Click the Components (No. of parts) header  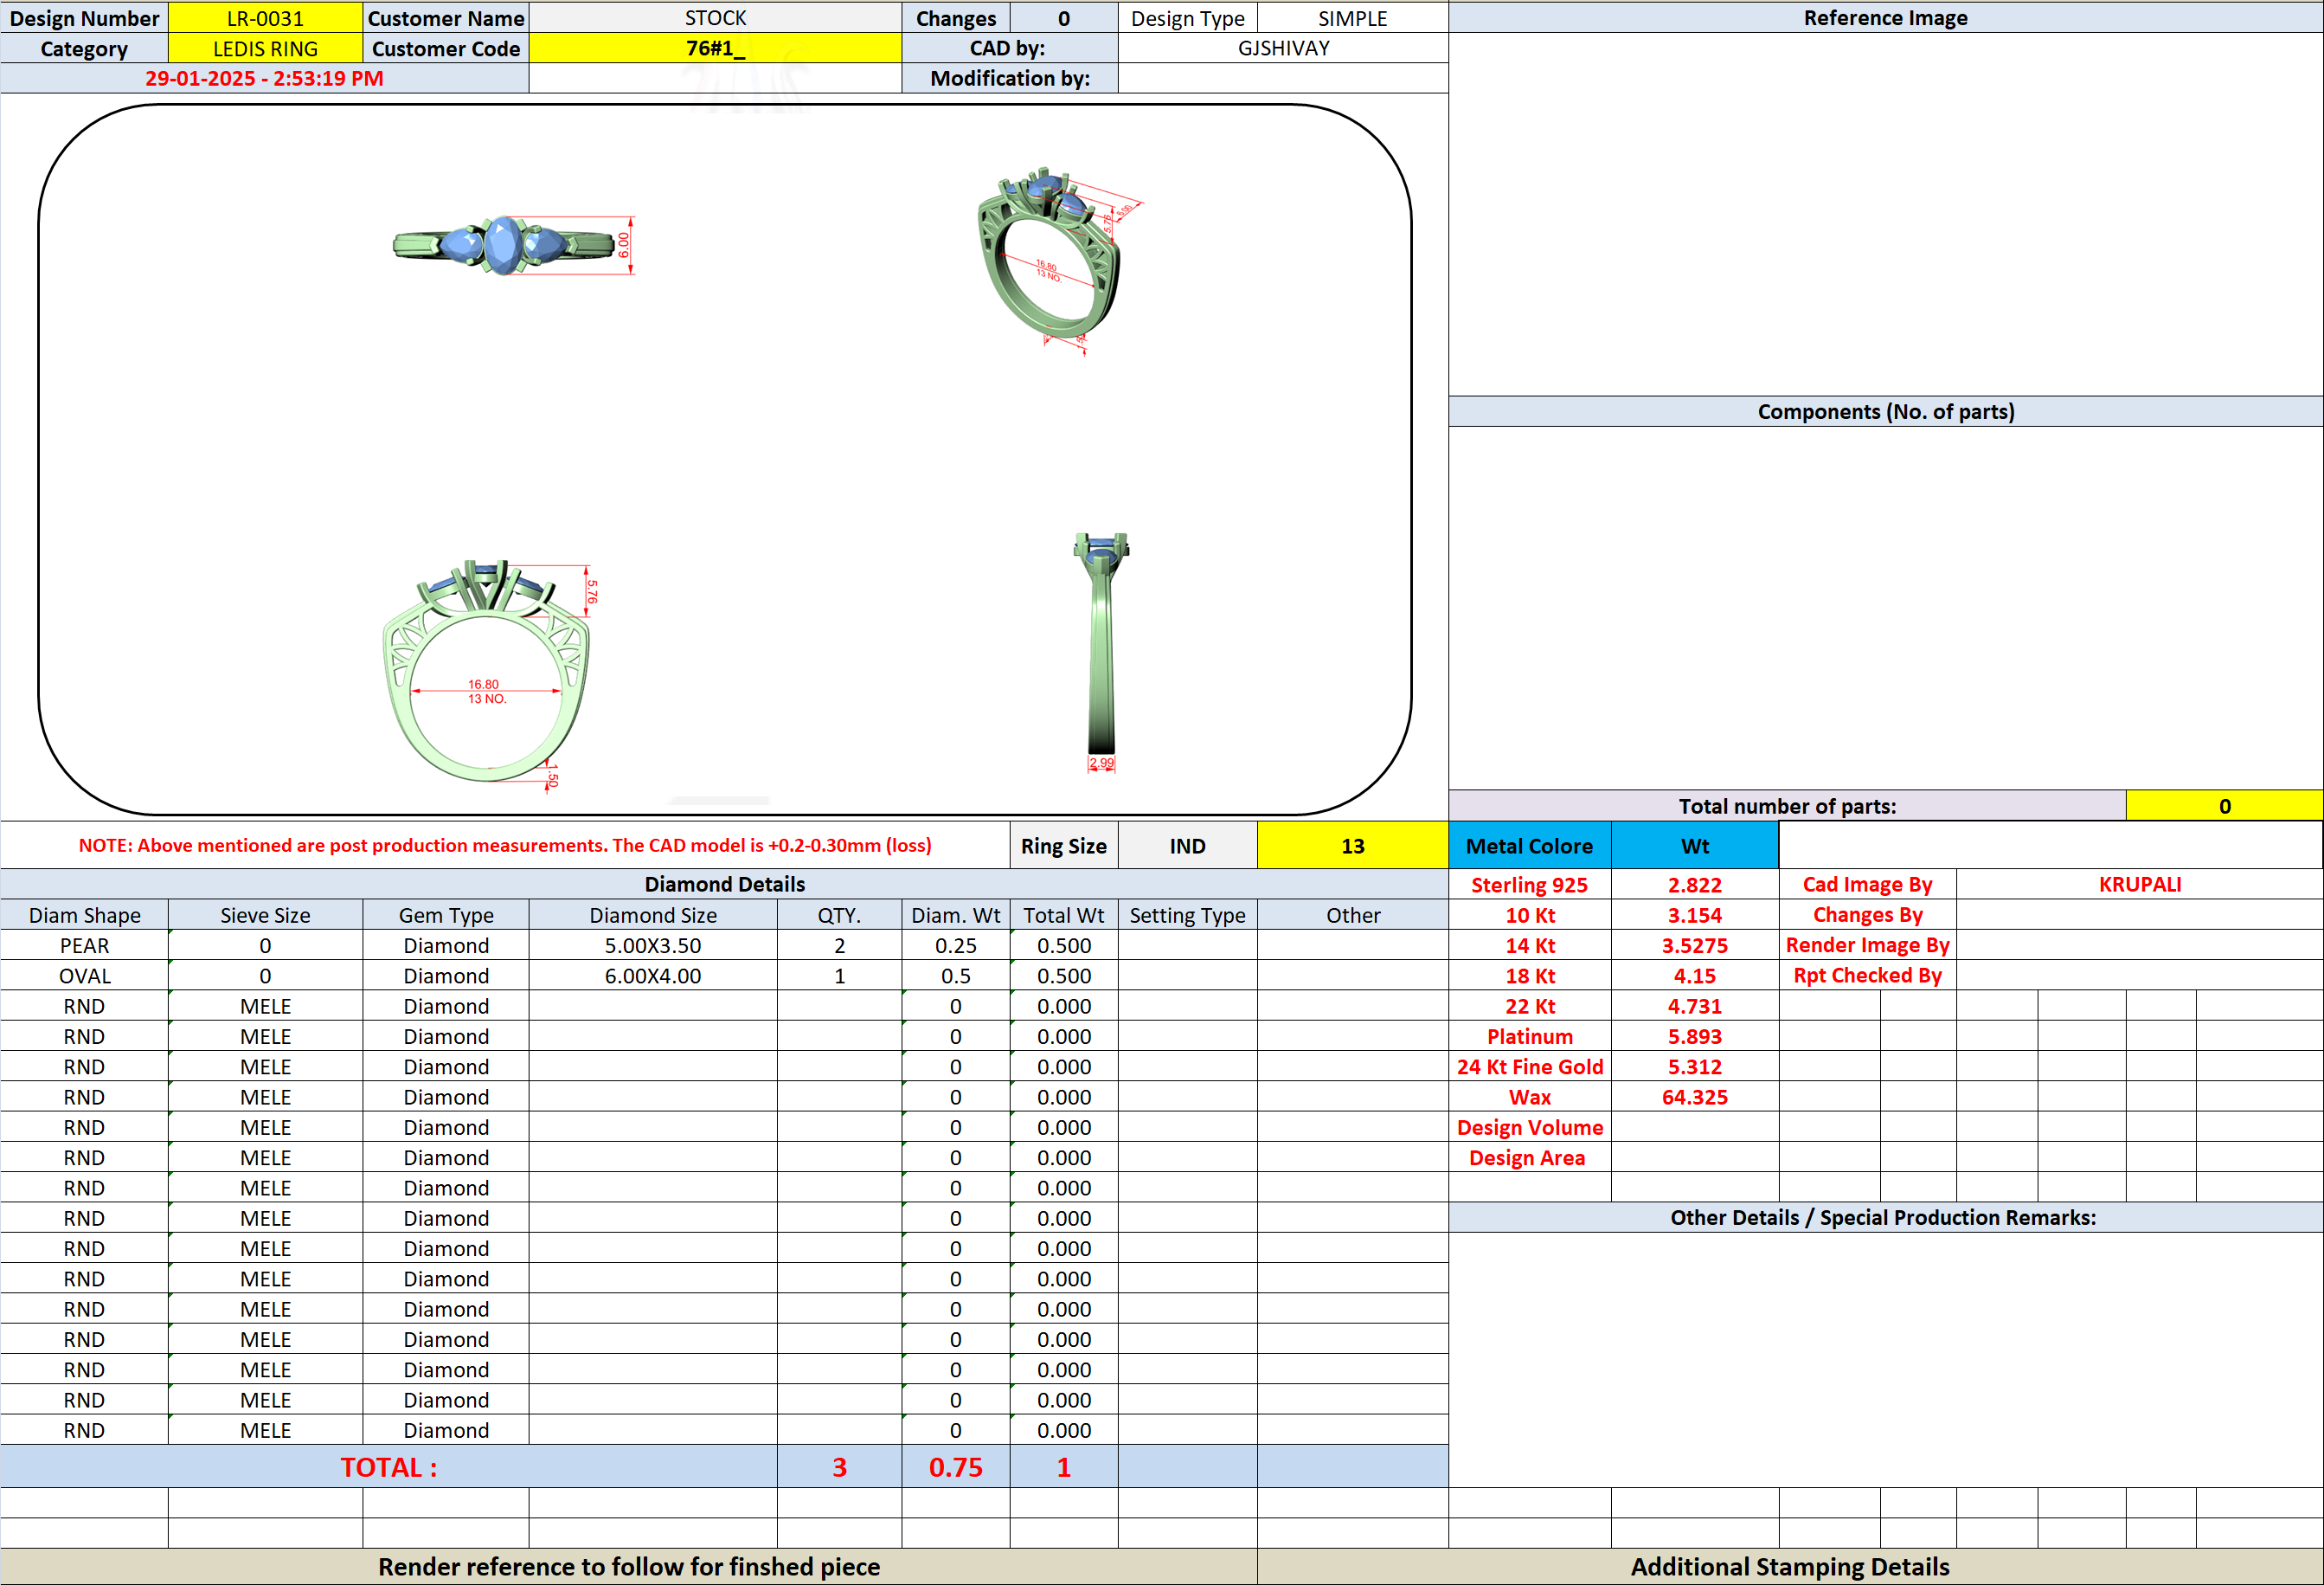[1885, 411]
